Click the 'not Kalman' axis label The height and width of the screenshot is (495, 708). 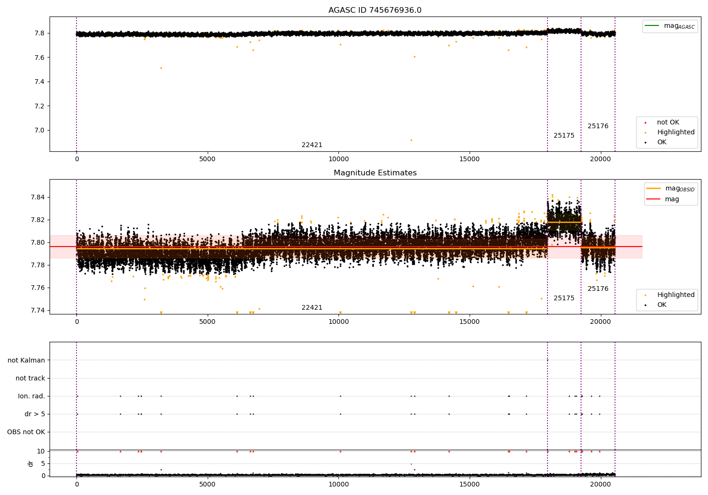click(x=26, y=361)
